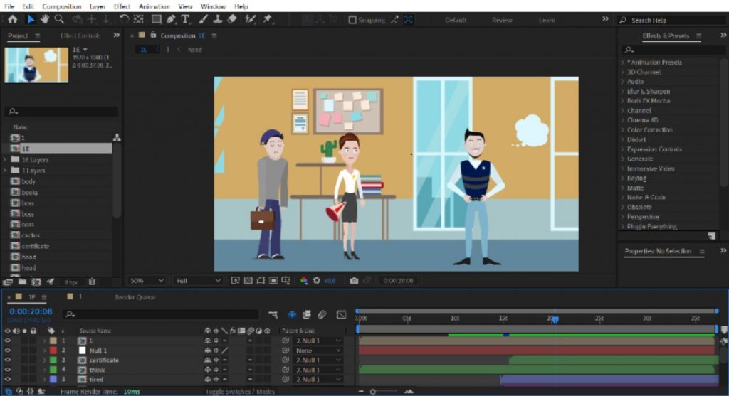Viewport: 729px width, 396px height.
Task: Select the Clone Stamp tool
Action: [217, 20]
